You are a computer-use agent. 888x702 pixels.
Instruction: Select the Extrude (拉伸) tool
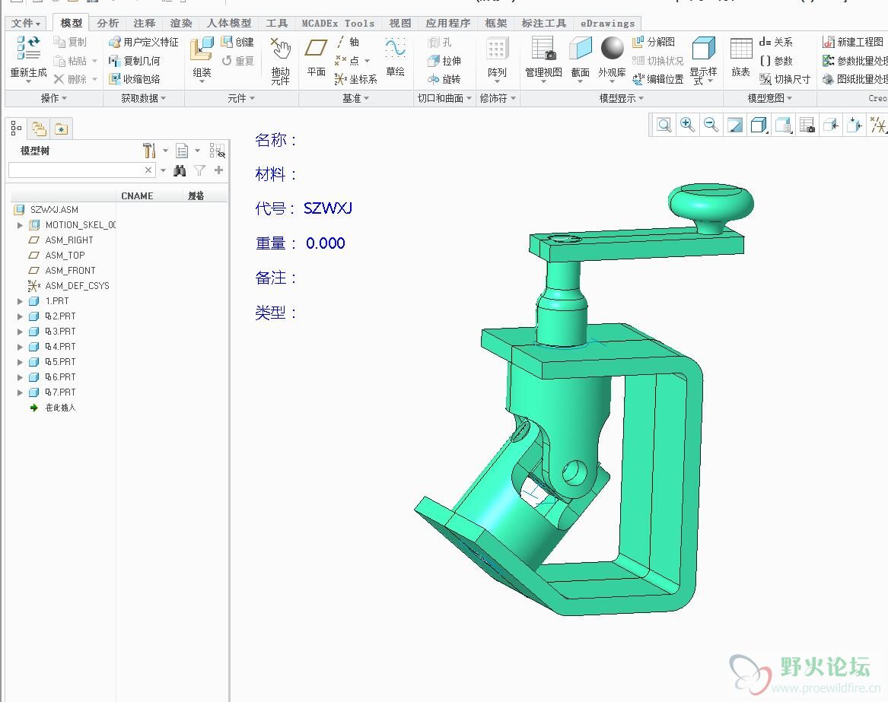(x=444, y=61)
